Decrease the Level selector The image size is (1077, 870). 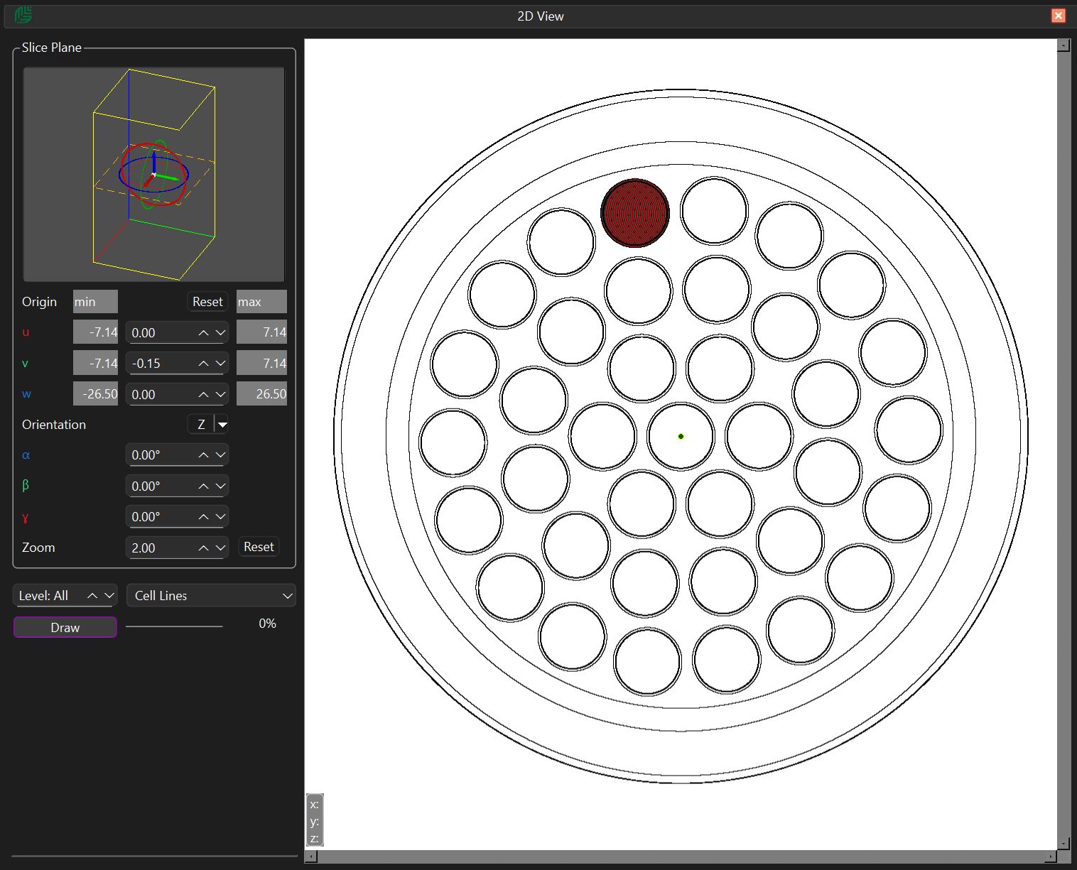pyautogui.click(x=109, y=595)
